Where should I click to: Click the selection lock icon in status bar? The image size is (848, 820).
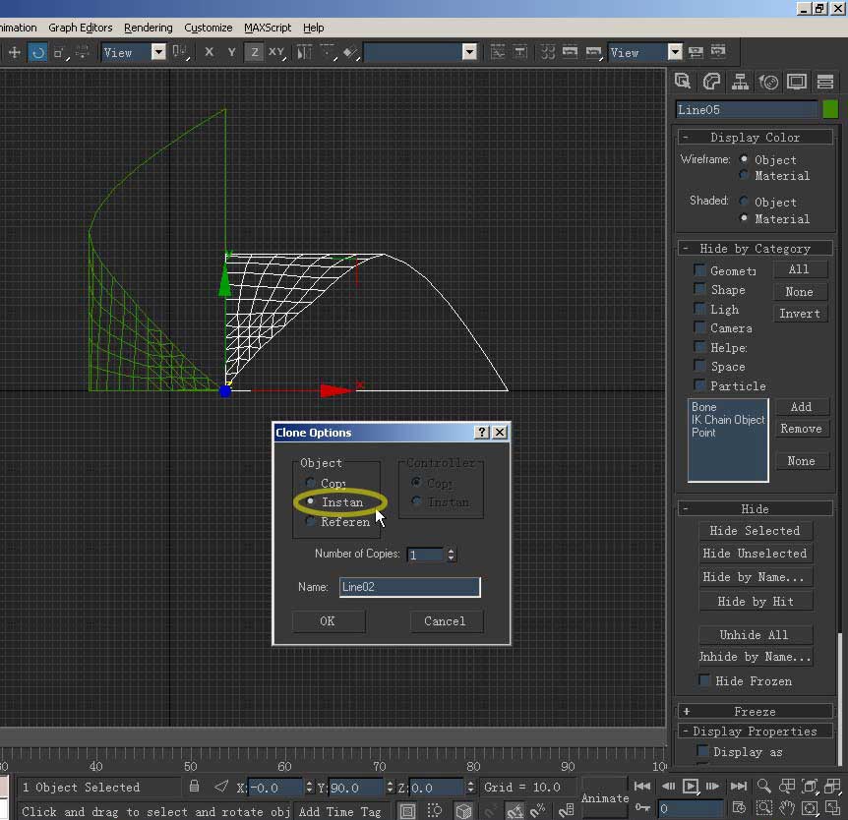pyautogui.click(x=195, y=787)
